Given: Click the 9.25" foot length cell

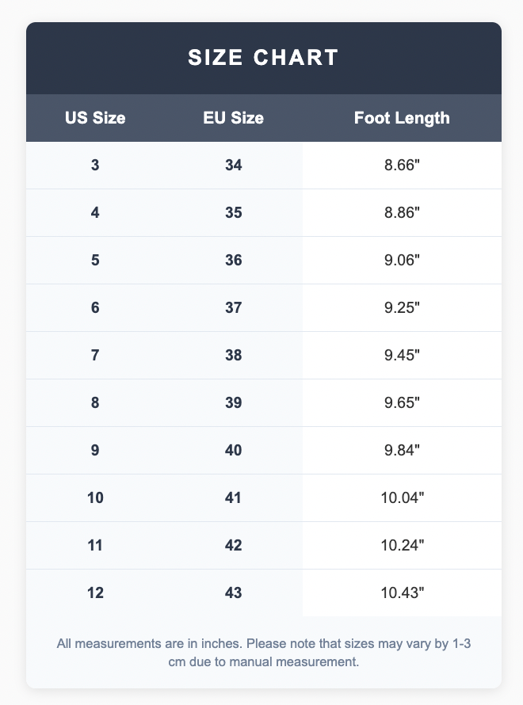Looking at the screenshot, I should point(402,308).
